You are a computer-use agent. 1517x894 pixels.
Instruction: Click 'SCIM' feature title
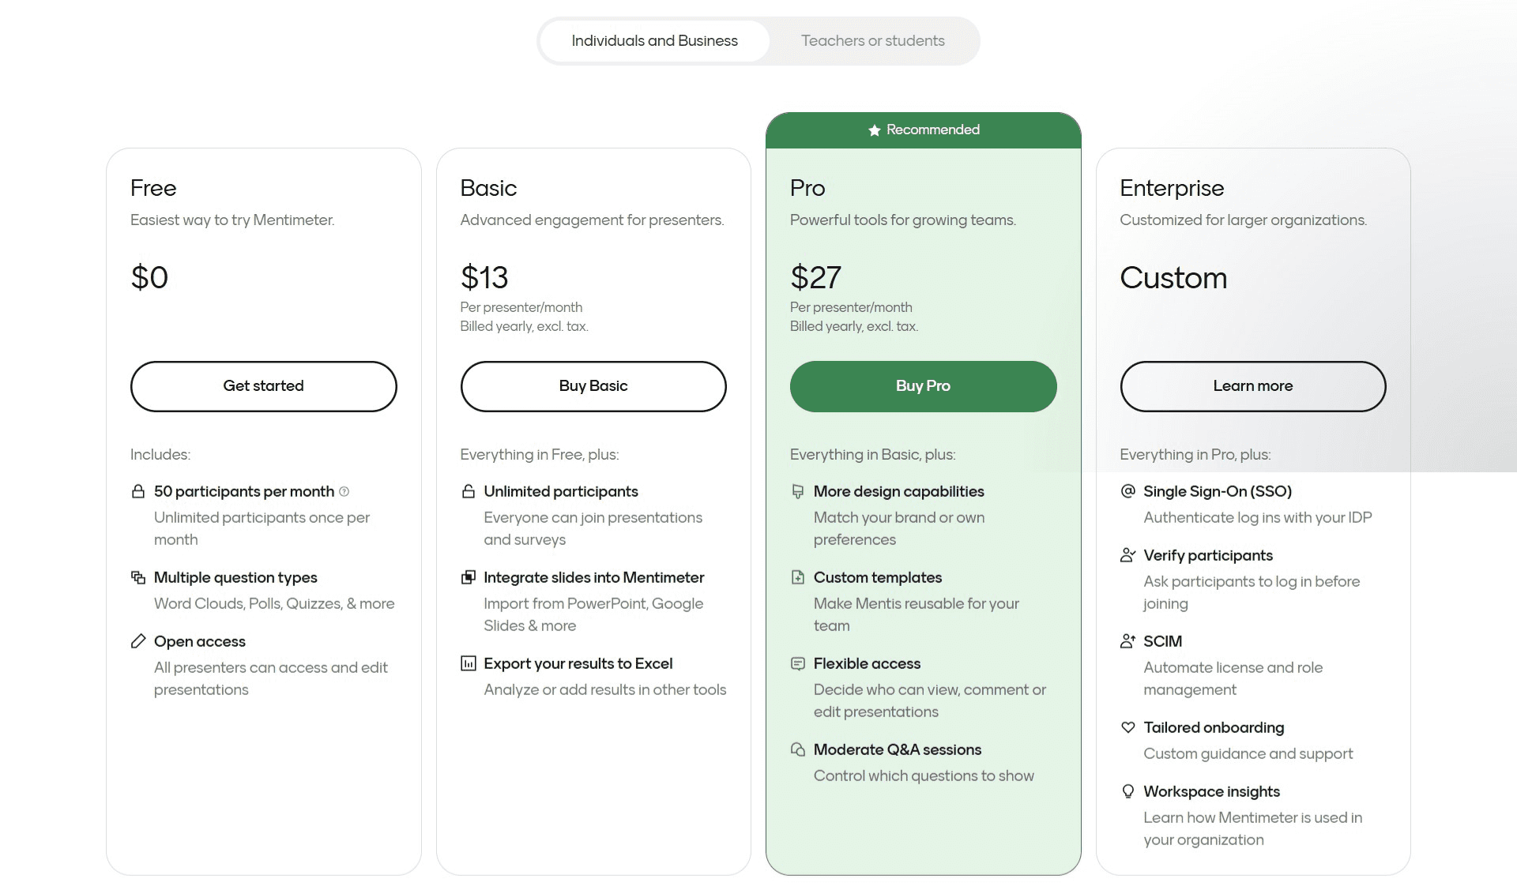coord(1163,641)
